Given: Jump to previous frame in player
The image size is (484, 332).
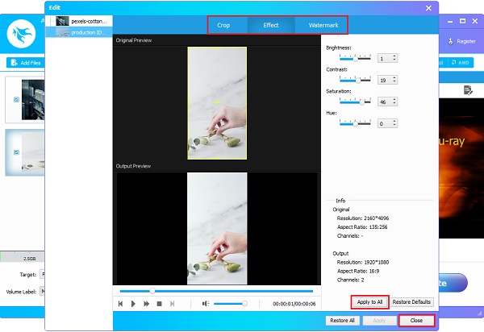Looking at the screenshot, I should coord(120,304).
